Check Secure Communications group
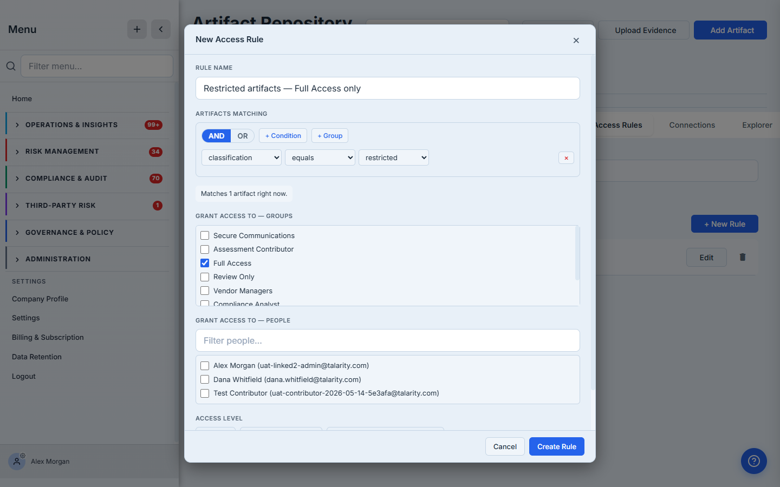 (x=205, y=235)
